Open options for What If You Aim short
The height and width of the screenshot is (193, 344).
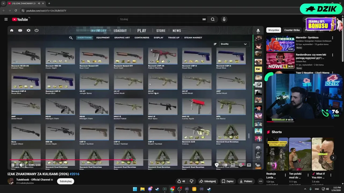click(331, 175)
